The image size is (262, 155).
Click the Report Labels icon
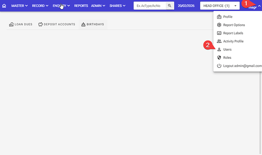(219, 33)
